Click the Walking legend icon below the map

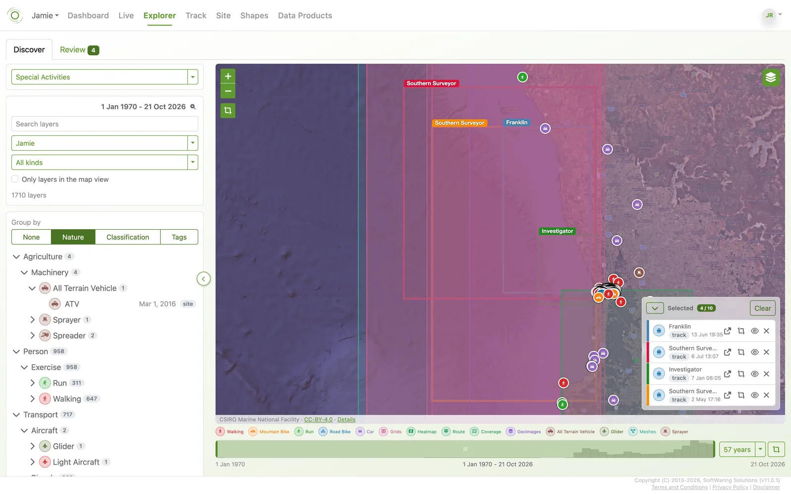click(220, 431)
